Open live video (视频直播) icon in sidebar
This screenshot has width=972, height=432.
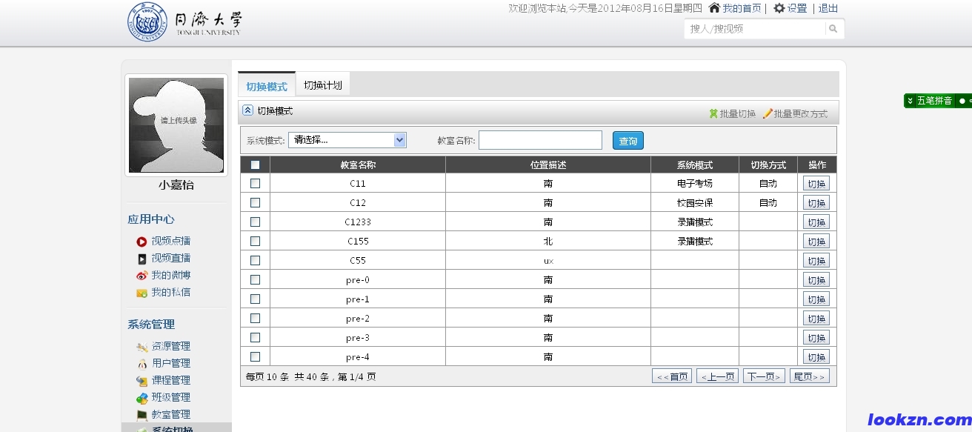[142, 259]
